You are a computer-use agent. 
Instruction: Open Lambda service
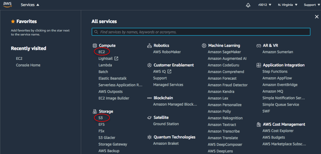105,65
